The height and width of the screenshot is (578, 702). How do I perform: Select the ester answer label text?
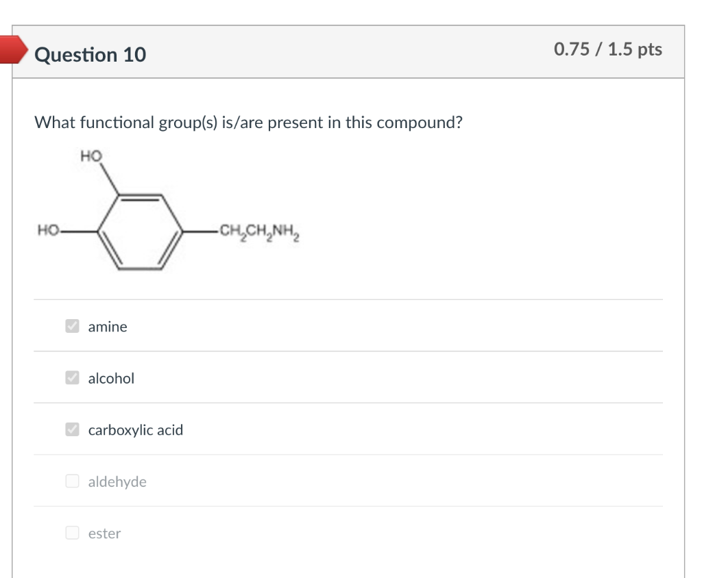coord(104,533)
